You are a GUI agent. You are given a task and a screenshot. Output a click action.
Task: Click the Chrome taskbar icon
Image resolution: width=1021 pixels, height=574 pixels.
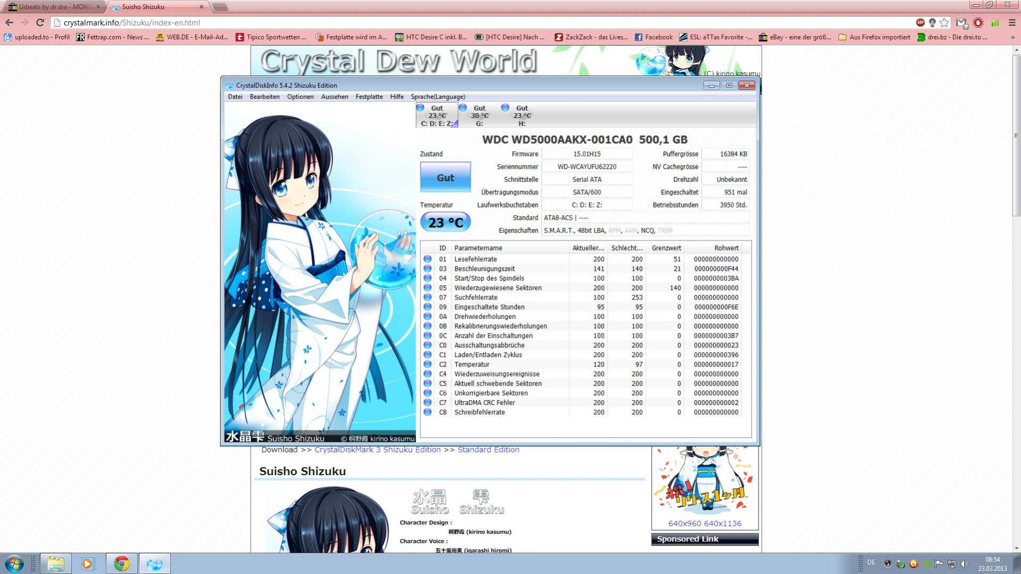121,563
